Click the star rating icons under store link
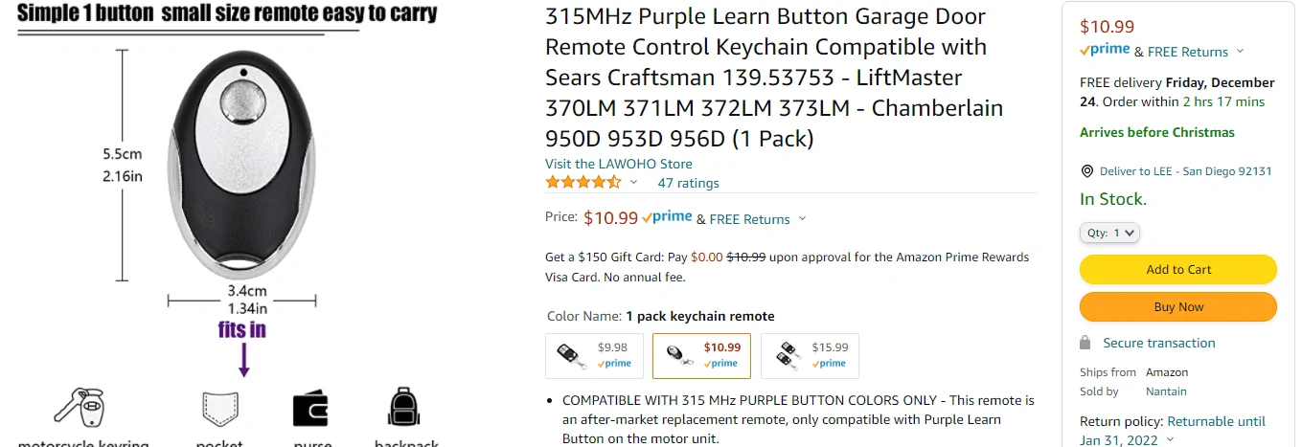This screenshot has height=447, width=1302. (x=583, y=182)
